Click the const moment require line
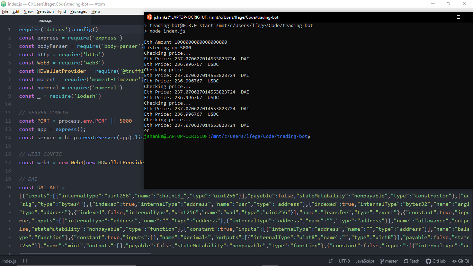Viewport: 473px width, 266px height. [81, 79]
